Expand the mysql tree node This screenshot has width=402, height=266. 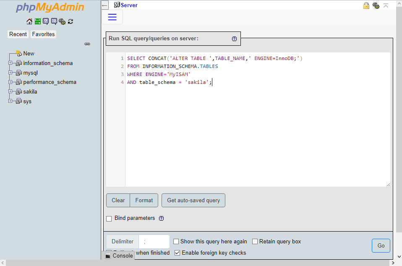(10, 73)
